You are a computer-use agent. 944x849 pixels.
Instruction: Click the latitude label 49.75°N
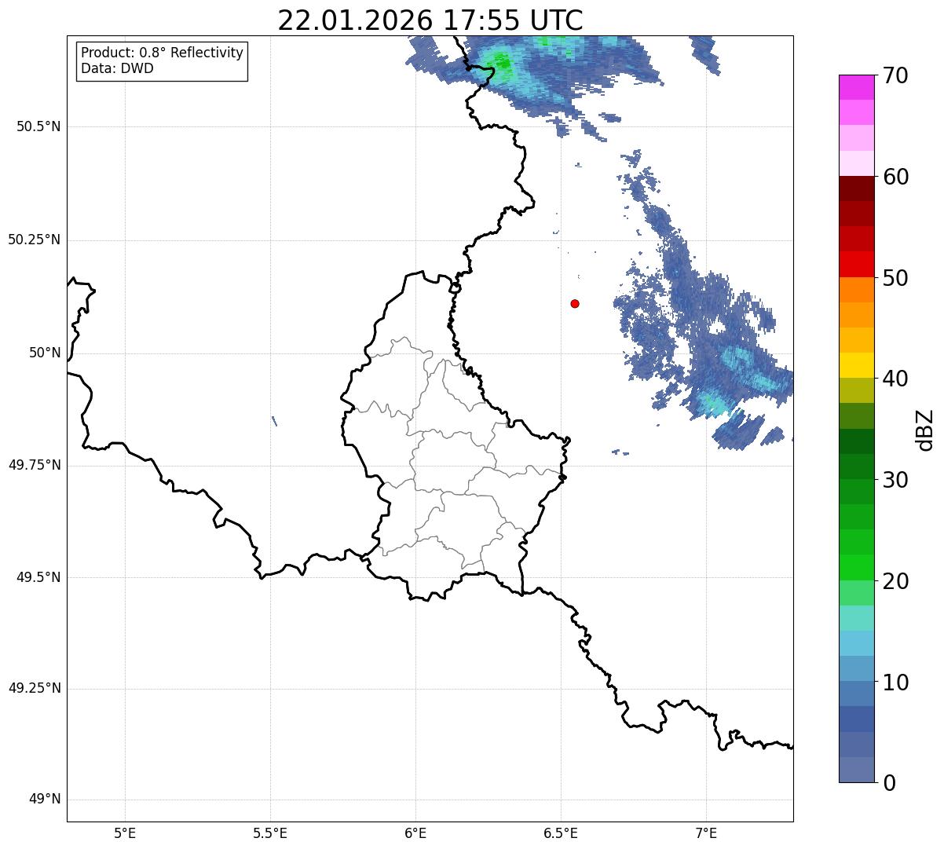point(35,465)
